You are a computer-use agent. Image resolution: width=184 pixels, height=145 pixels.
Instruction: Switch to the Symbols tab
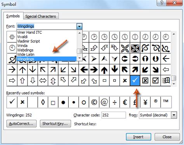coord(13,16)
